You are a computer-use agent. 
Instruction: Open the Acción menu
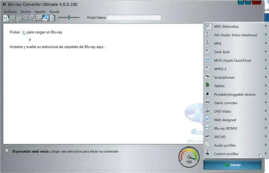tap(26, 12)
